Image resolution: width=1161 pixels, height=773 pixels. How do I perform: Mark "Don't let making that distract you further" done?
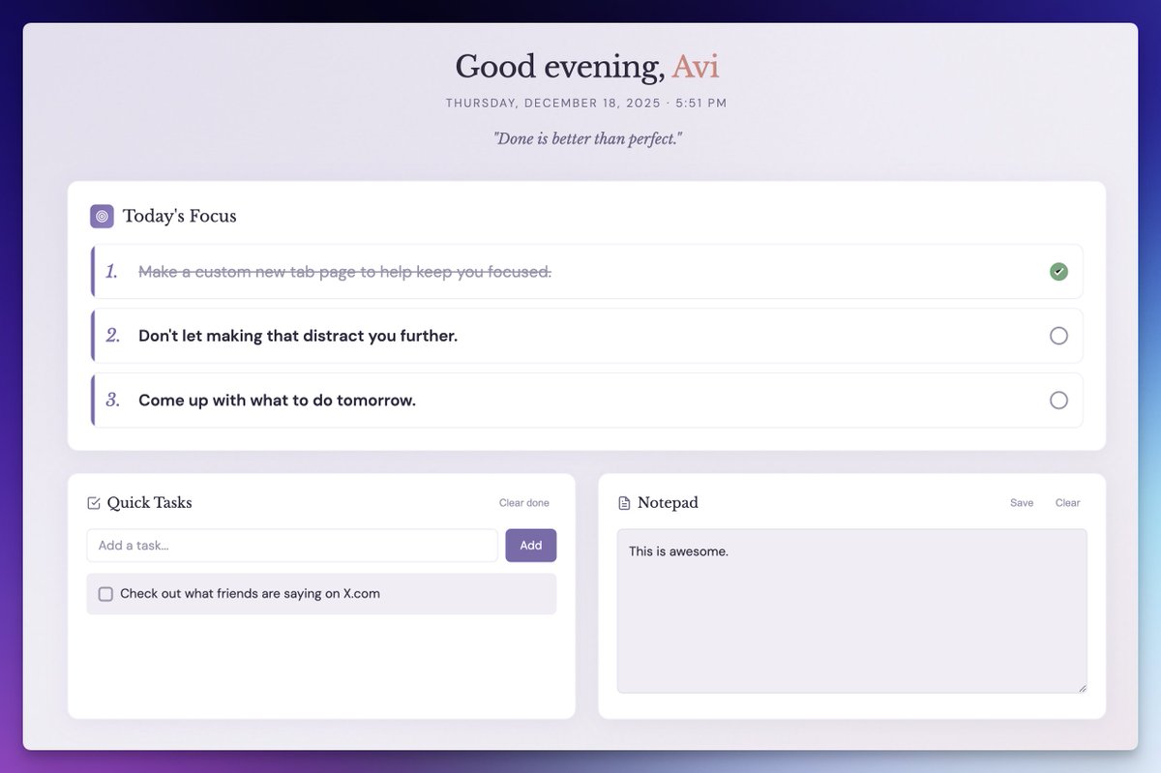(x=1058, y=336)
